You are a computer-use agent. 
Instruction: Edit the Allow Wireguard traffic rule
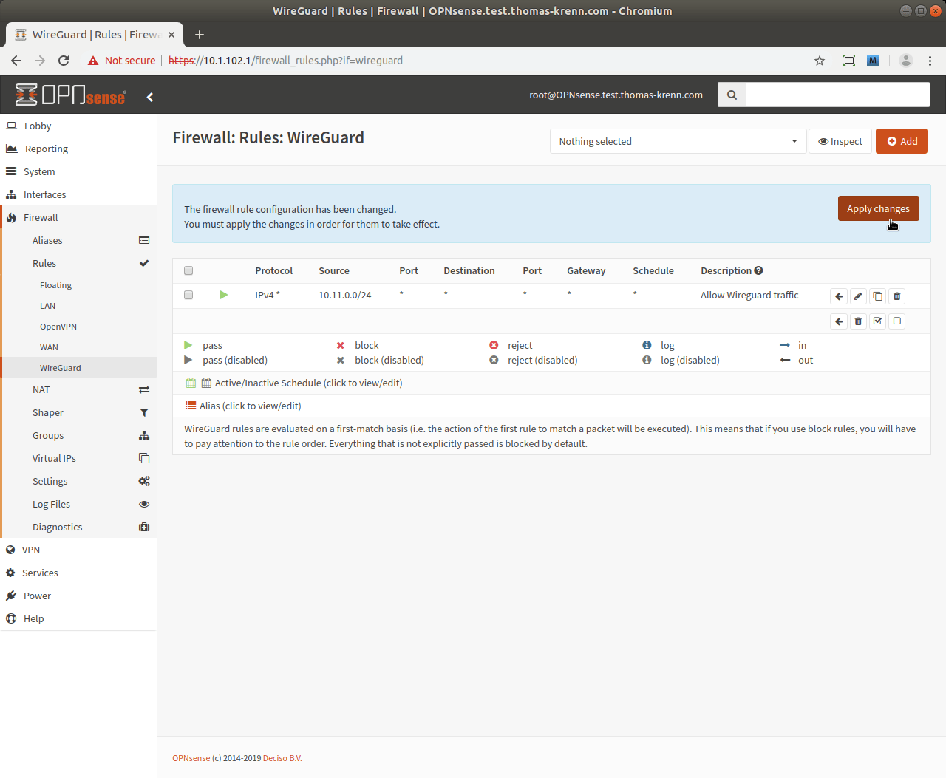tap(858, 296)
